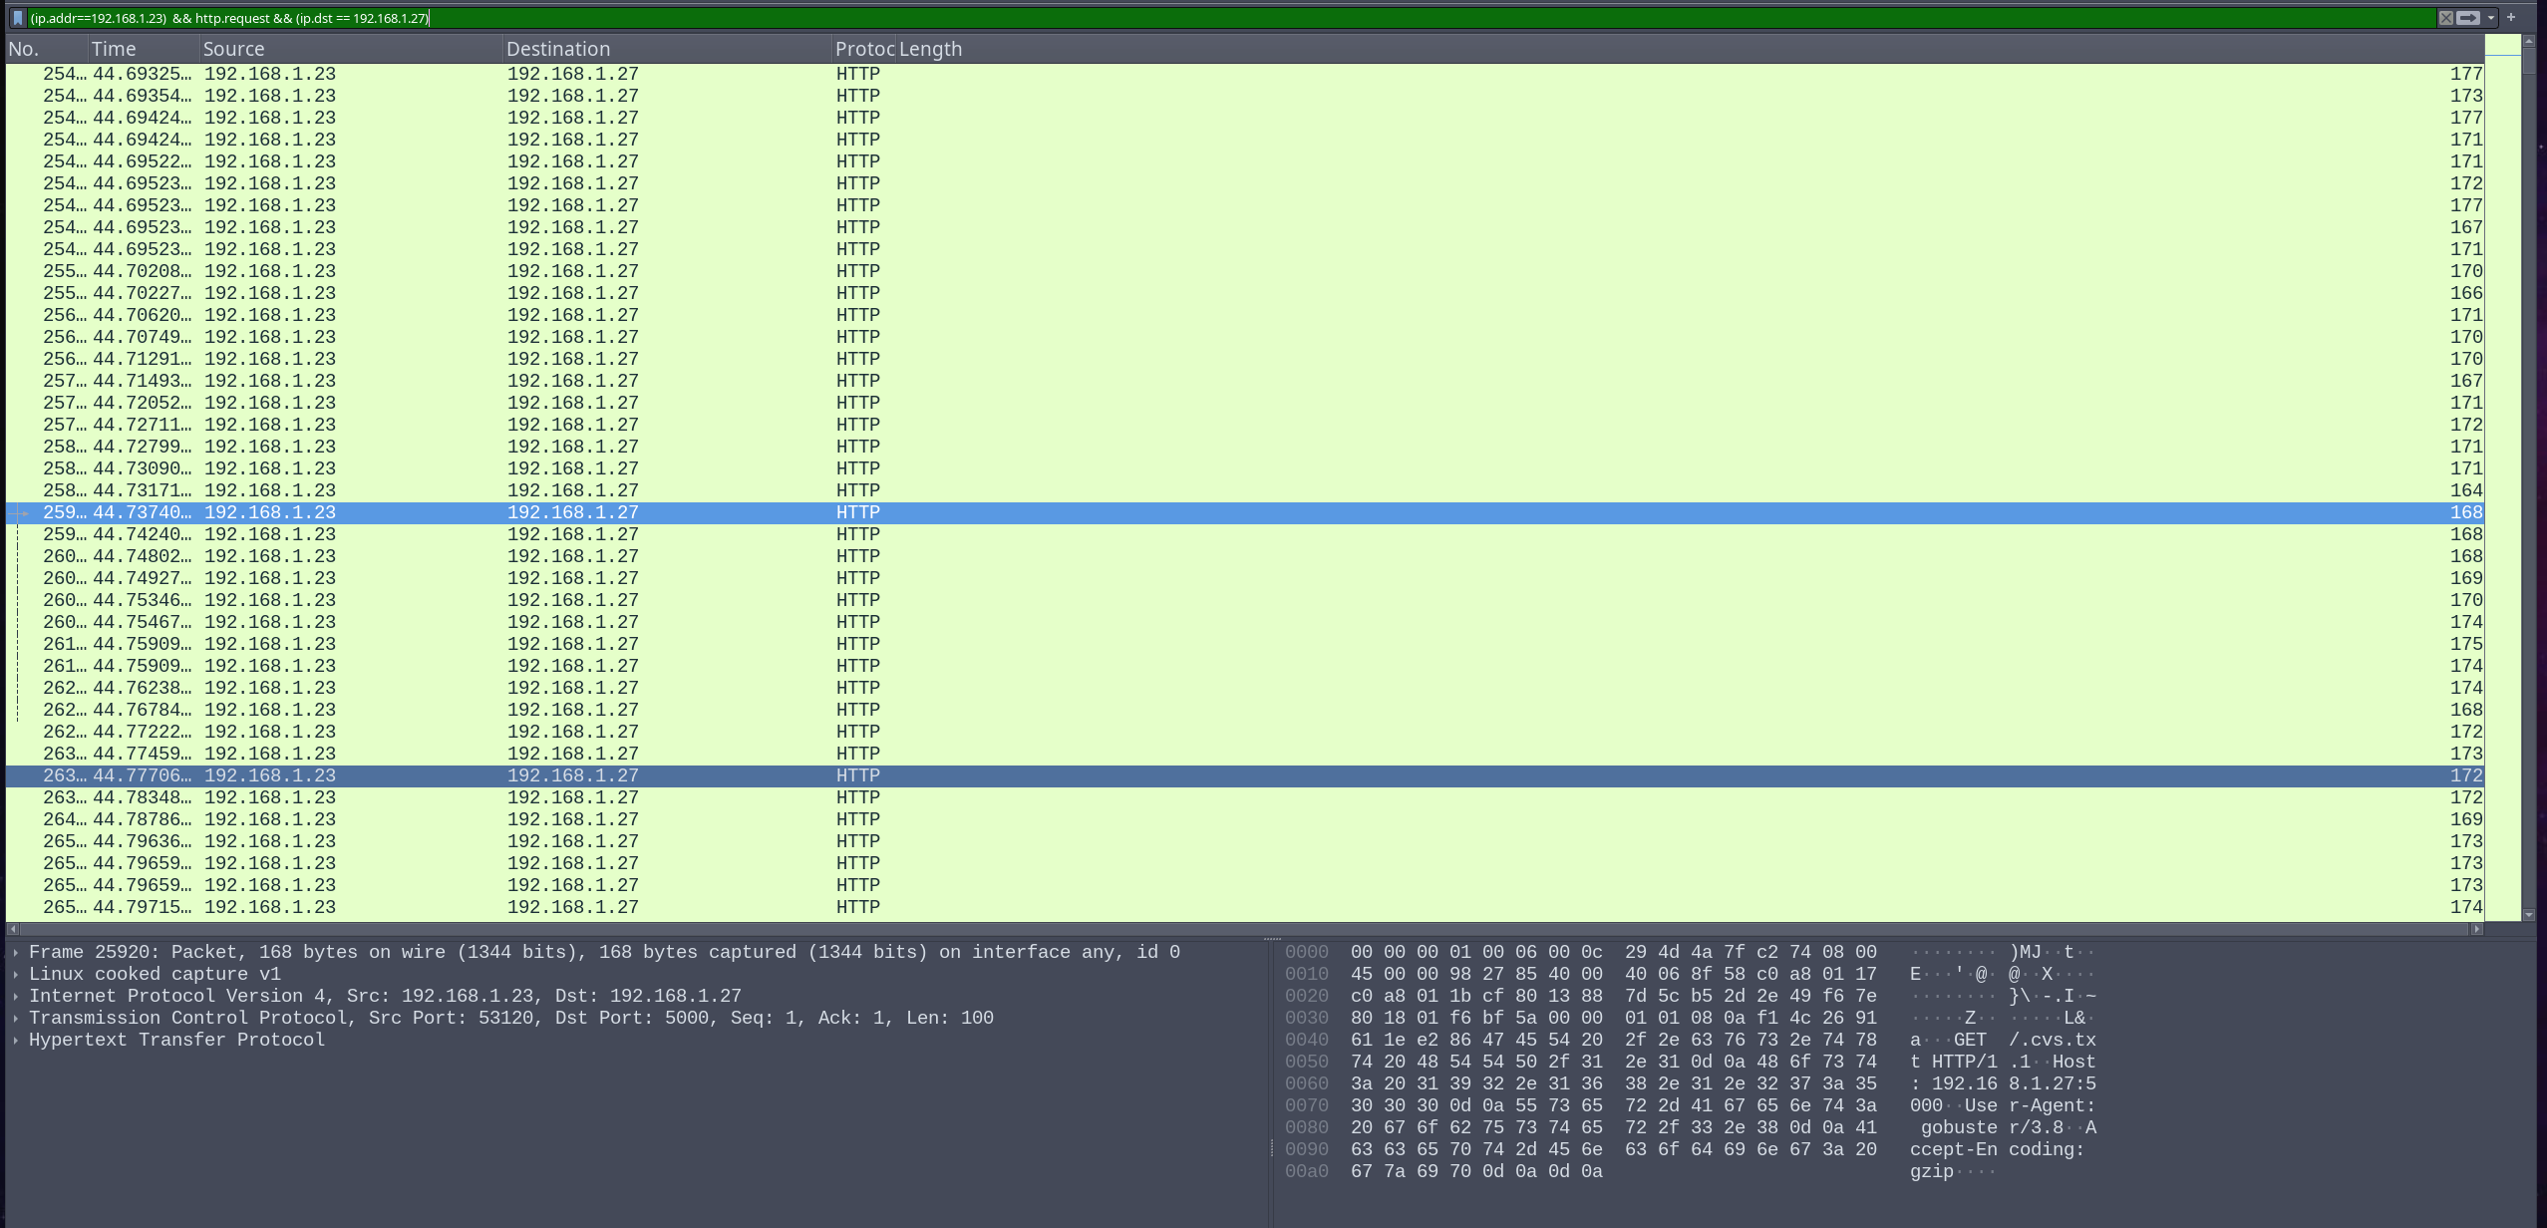The width and height of the screenshot is (2547, 1228).
Task: Open the recent filters dropdown arrow
Action: [x=2490, y=18]
